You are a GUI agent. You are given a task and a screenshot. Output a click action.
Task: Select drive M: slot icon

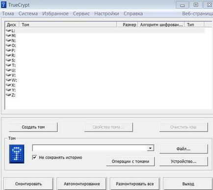tap(8, 35)
